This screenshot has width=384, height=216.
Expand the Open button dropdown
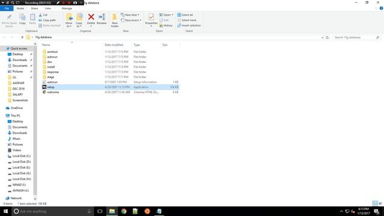(x=172, y=15)
